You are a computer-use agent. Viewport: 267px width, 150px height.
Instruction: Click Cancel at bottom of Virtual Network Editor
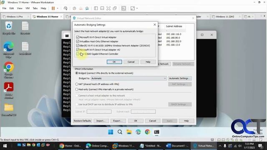coord(152,121)
